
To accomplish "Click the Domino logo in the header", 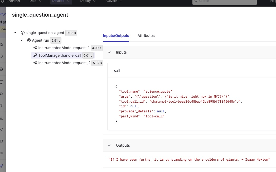I will coord(10,1).
